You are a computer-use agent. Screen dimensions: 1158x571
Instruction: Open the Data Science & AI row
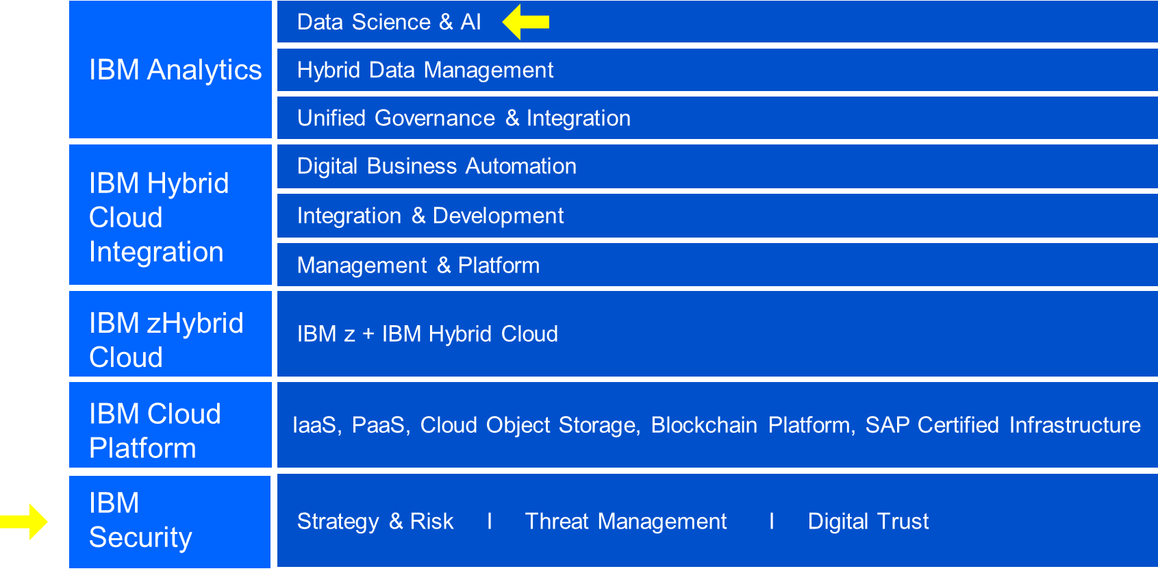click(x=717, y=22)
